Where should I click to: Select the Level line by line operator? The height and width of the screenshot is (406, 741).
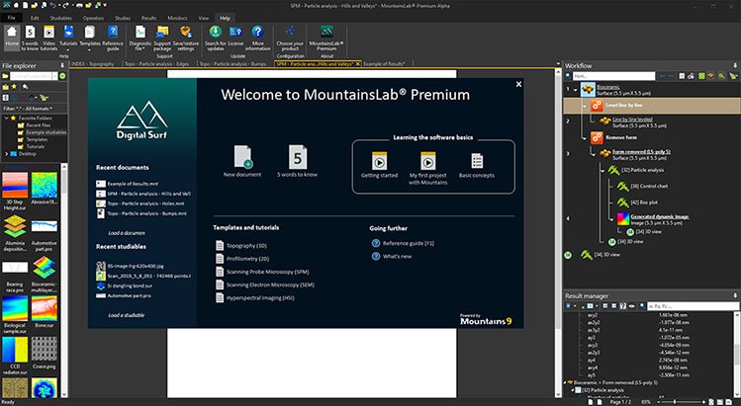coord(652,106)
